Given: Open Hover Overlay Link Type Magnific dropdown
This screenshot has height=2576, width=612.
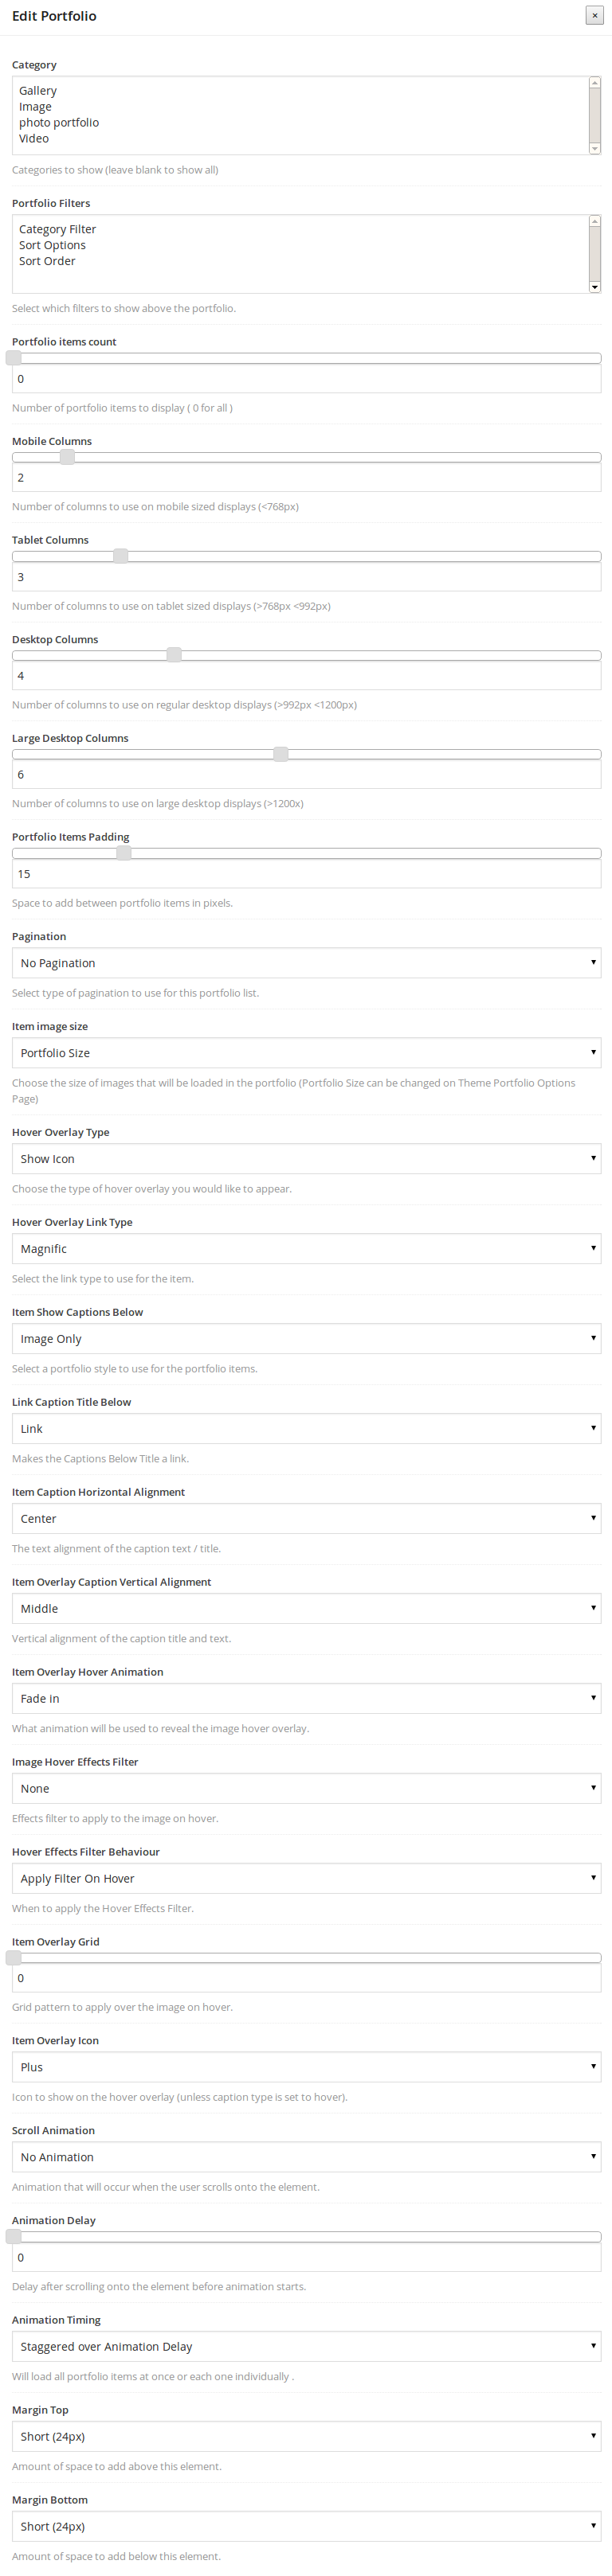Looking at the screenshot, I should point(307,1249).
